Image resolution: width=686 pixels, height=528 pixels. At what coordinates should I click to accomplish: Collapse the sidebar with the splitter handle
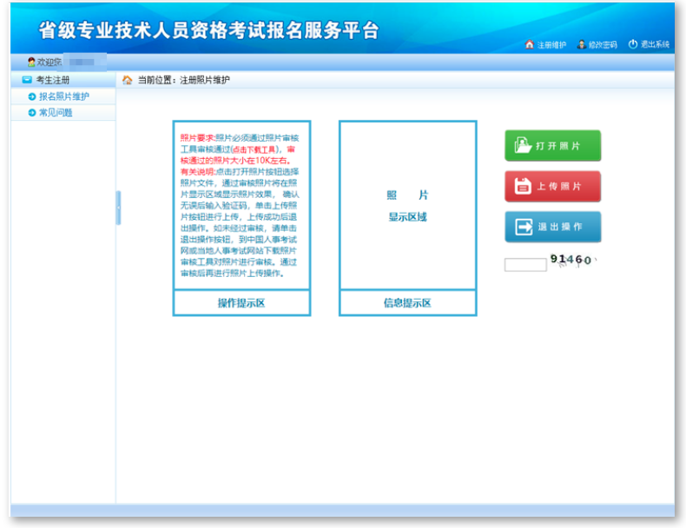click(118, 208)
